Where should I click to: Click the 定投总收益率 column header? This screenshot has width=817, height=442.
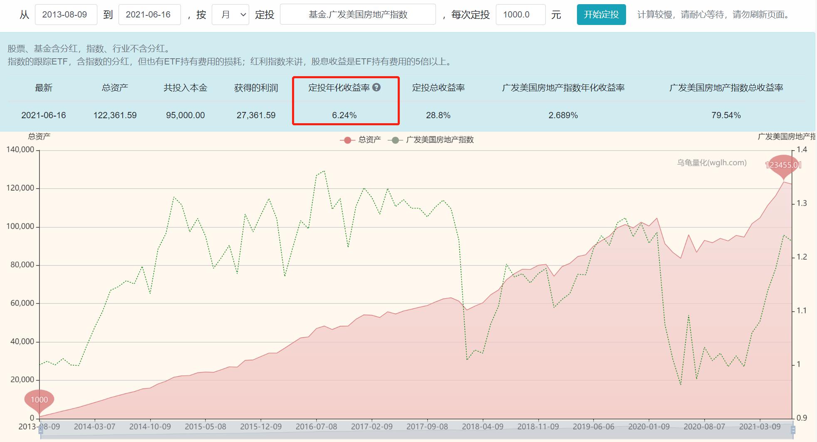pyautogui.click(x=438, y=88)
